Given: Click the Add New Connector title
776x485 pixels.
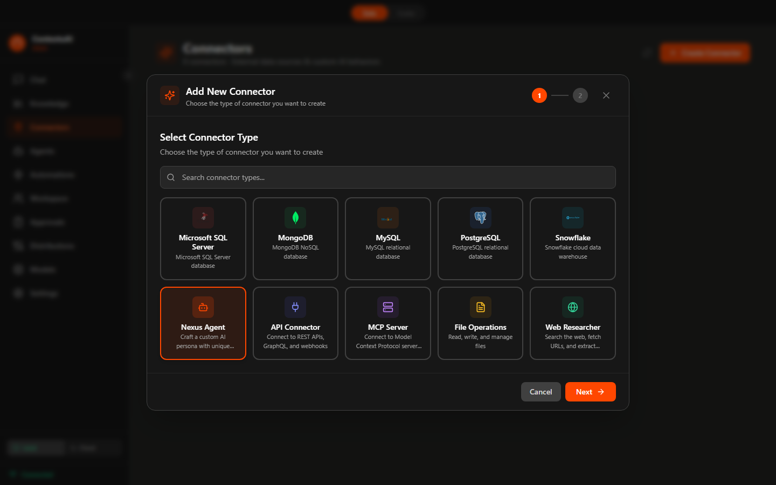Looking at the screenshot, I should point(231,92).
